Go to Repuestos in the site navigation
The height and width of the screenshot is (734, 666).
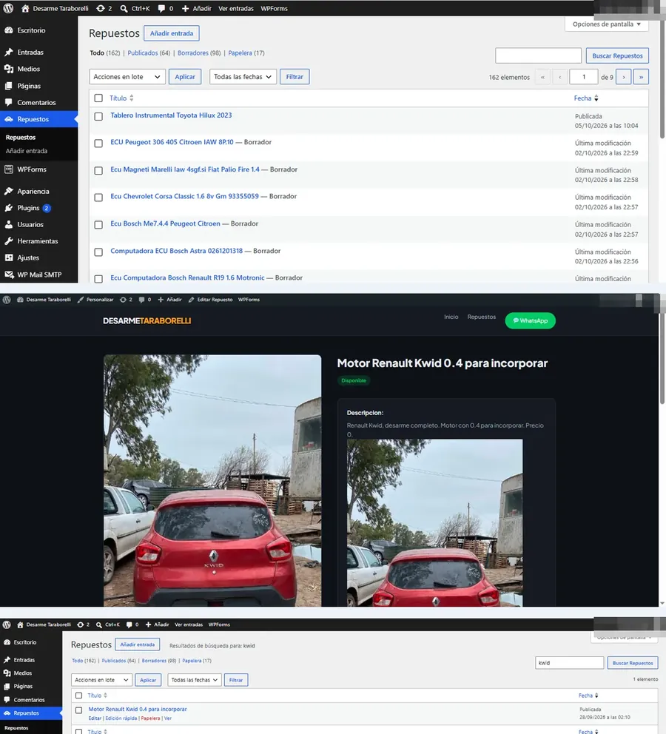pyautogui.click(x=481, y=317)
